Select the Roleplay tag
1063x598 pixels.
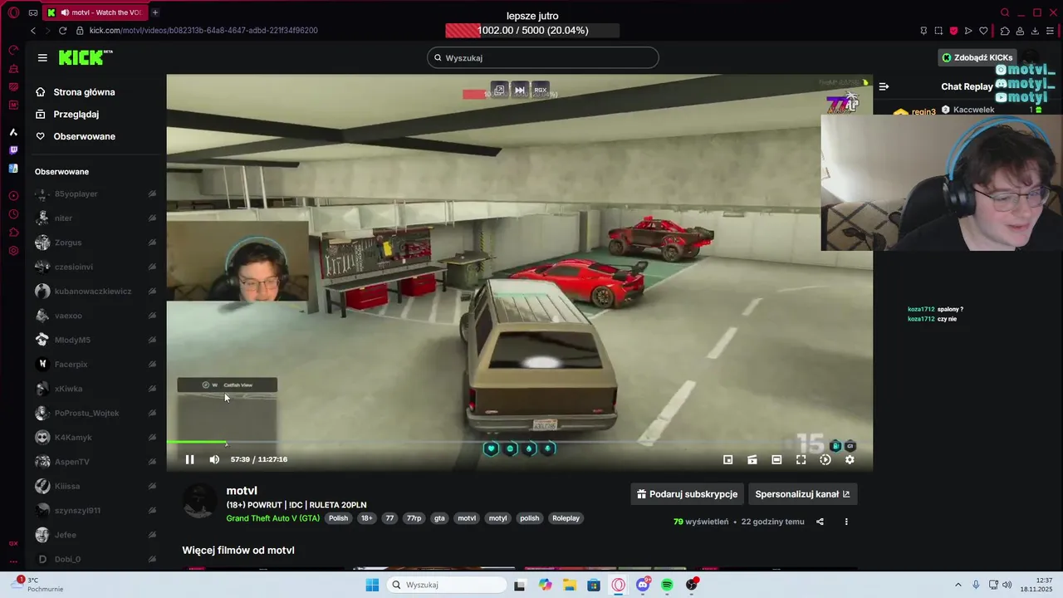pos(566,518)
